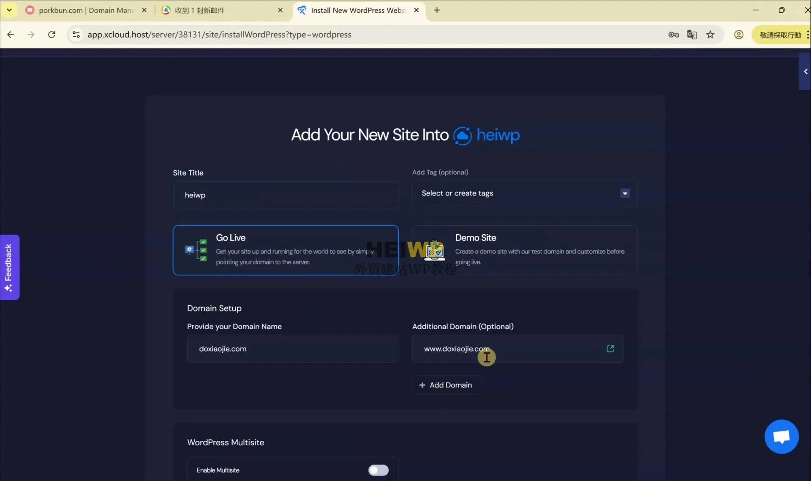The height and width of the screenshot is (481, 811).
Task: Open external link icon in Additional Domain field
Action: (x=610, y=349)
